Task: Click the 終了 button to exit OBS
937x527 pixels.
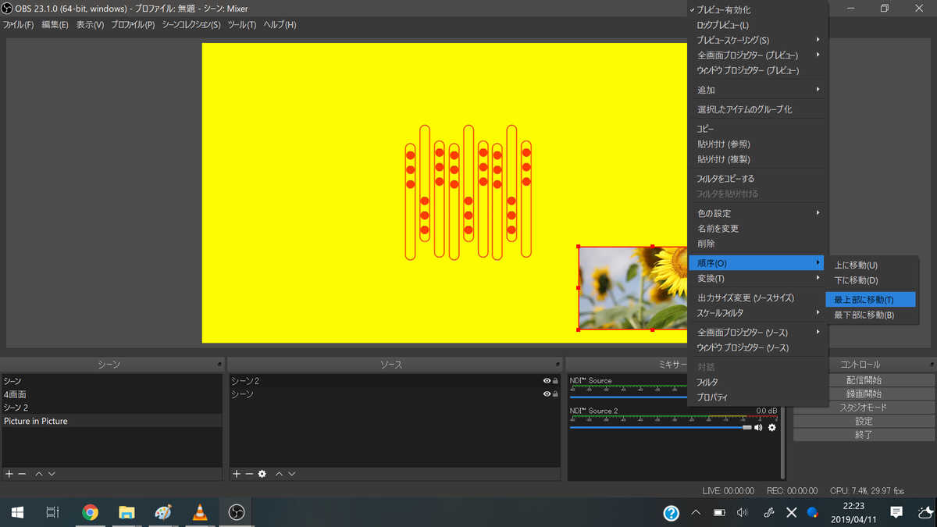Action: pyautogui.click(x=864, y=434)
